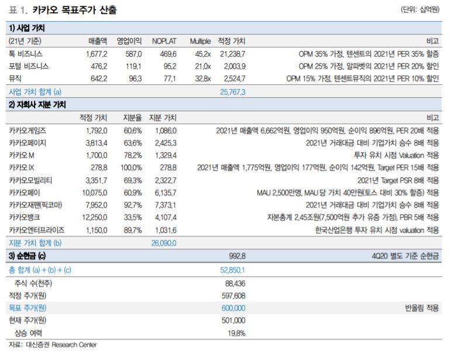Click the 카카오 M stake value '1,329.4'
This screenshot has height=354, width=452.
165,156
